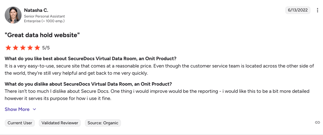This screenshot has width=323, height=135.
Task: Click the third star in the rating
Action: click(23, 48)
